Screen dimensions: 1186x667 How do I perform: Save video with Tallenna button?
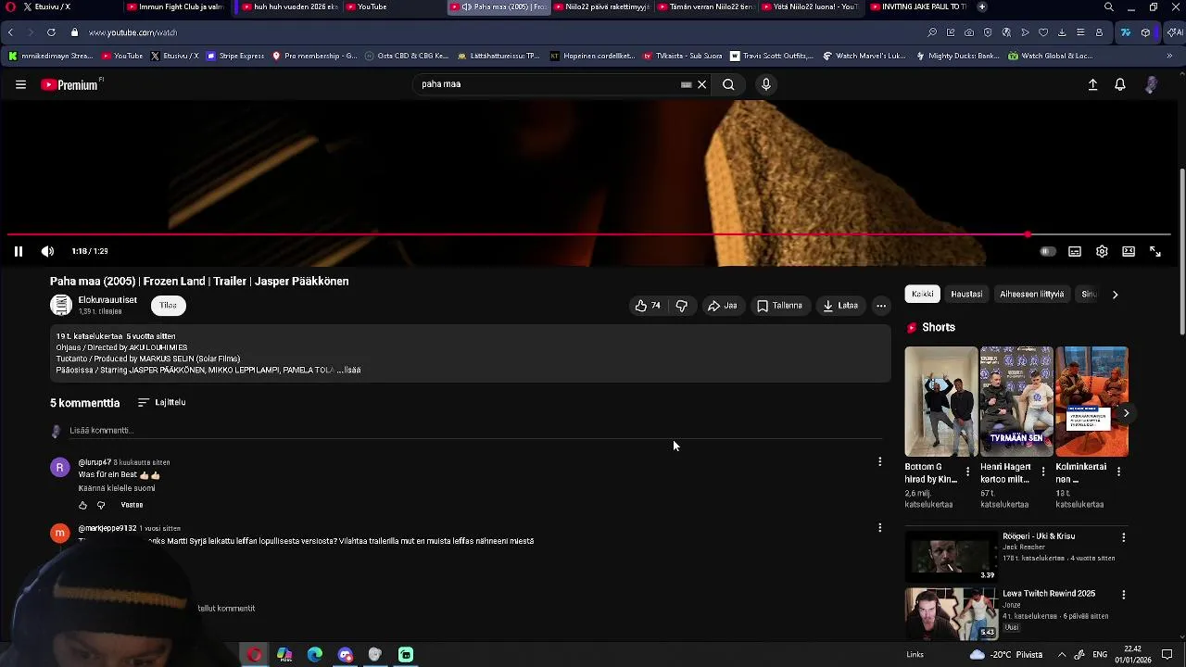pyautogui.click(x=779, y=306)
